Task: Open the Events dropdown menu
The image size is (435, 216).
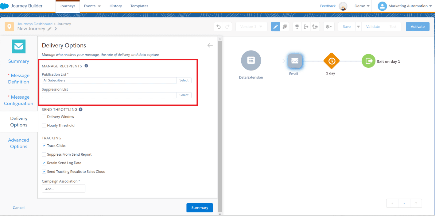Action: pos(92,6)
